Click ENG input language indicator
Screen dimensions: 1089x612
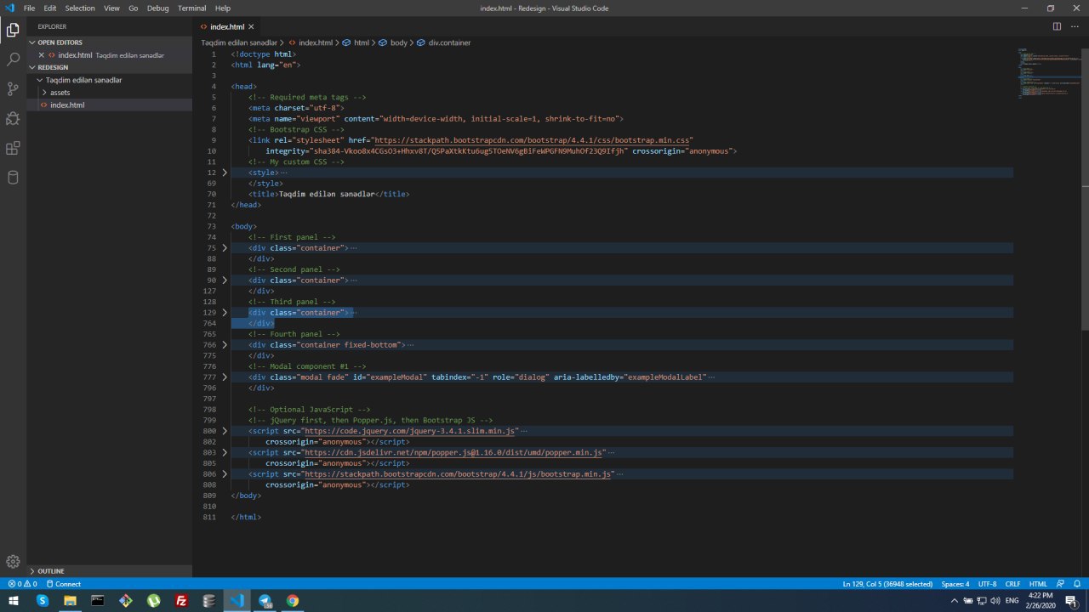click(x=1012, y=601)
